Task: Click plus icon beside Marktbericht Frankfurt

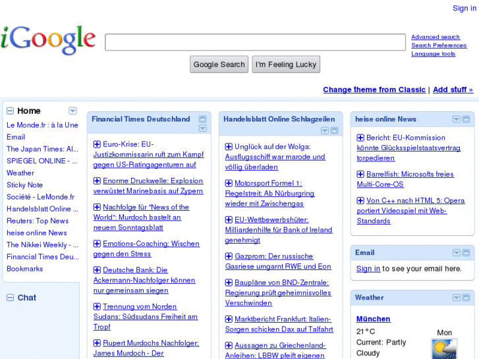Action: (x=229, y=319)
